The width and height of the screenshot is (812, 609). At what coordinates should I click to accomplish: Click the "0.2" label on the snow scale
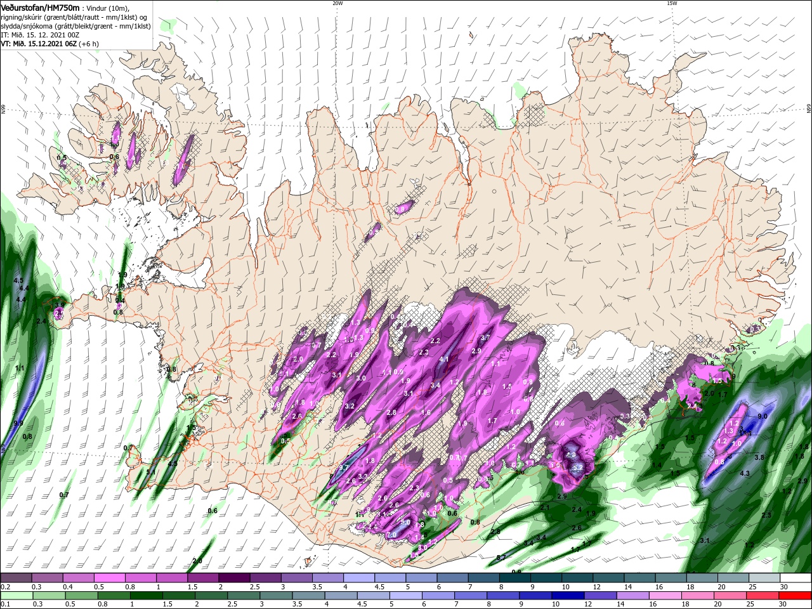pos(6,586)
